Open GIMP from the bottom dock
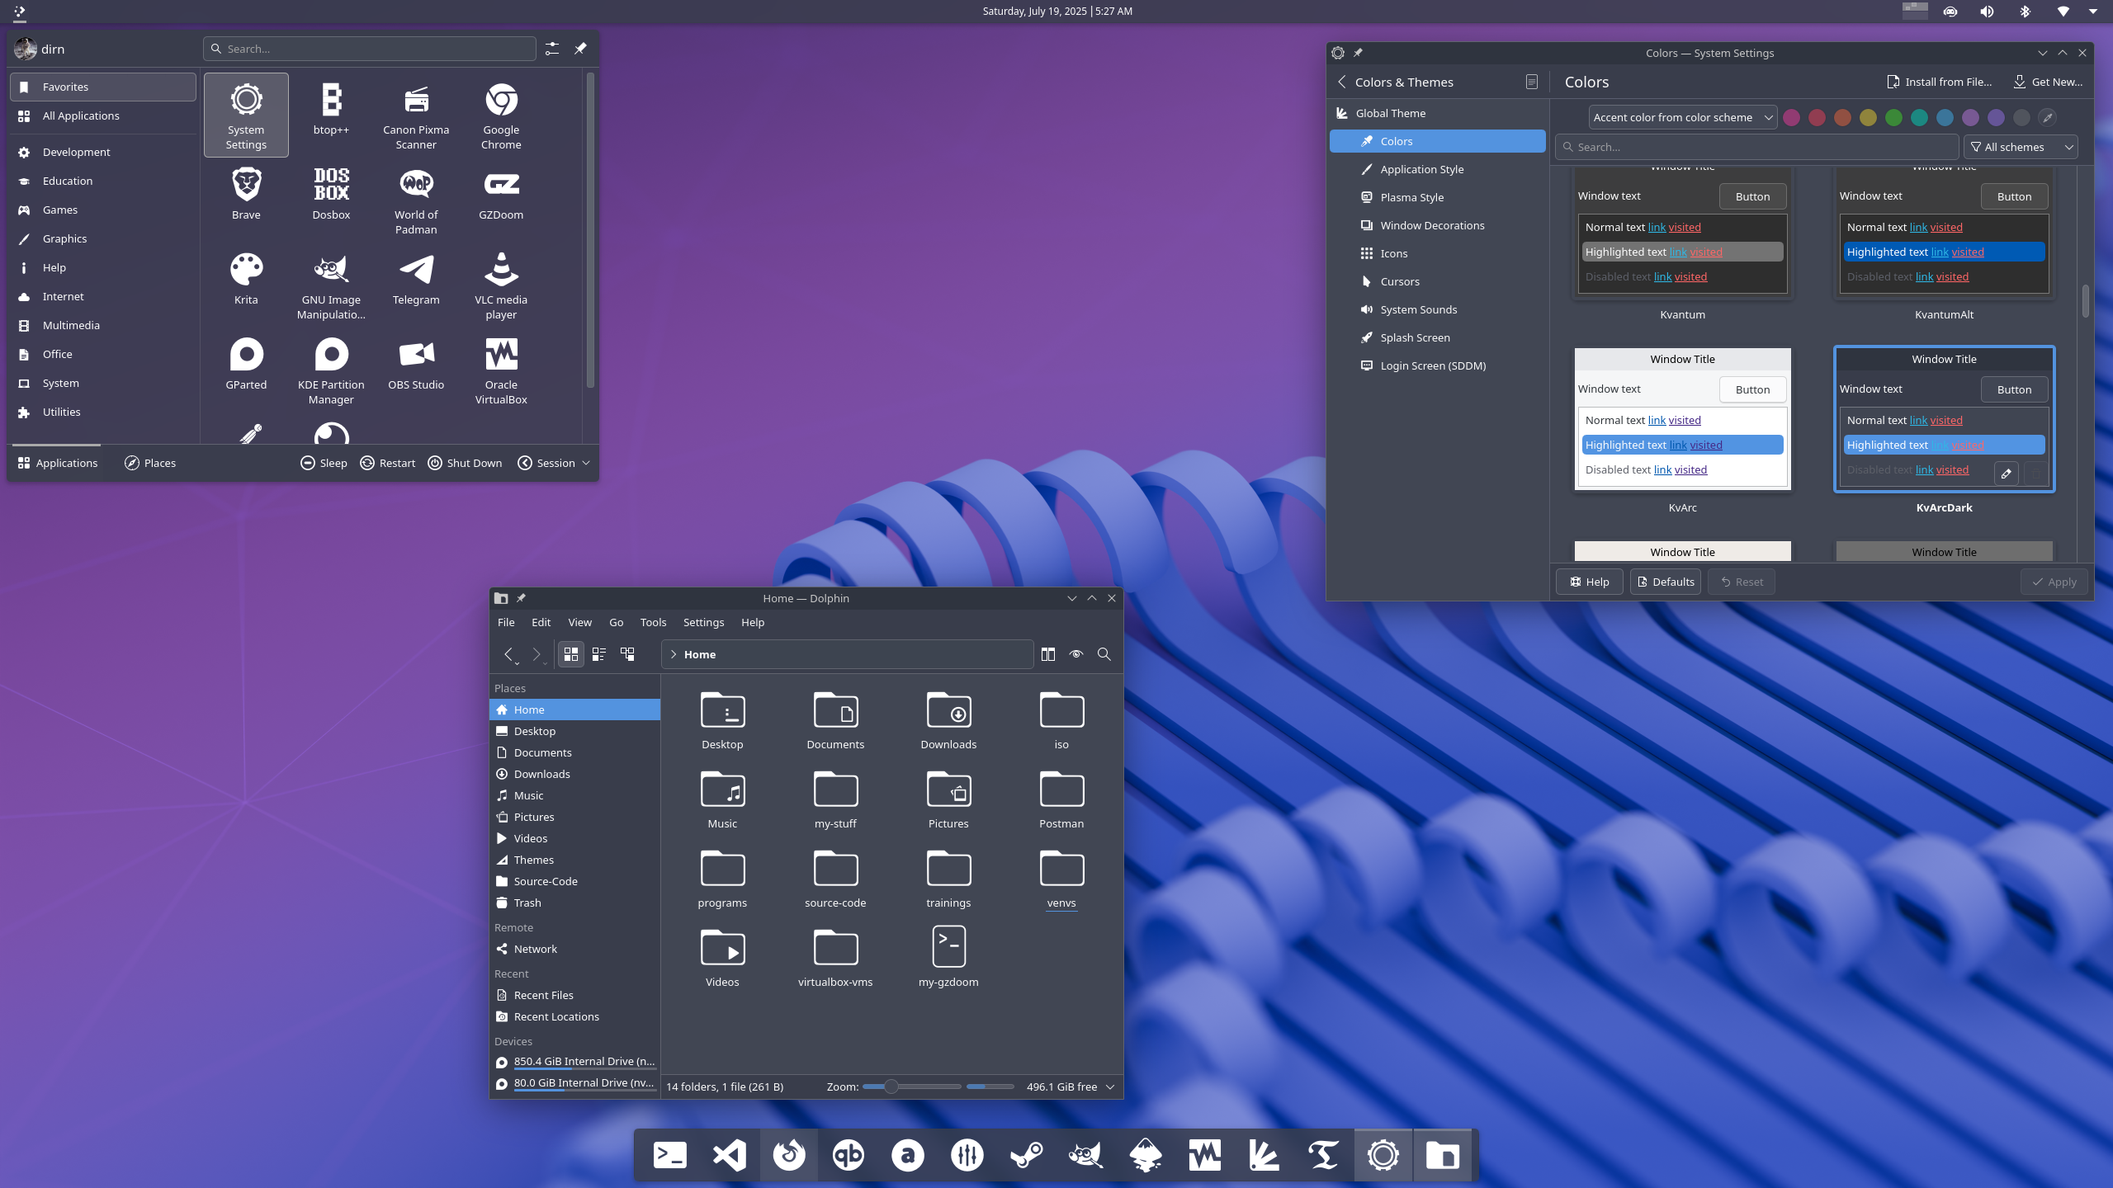Image resolution: width=2113 pixels, height=1188 pixels. tap(1085, 1154)
